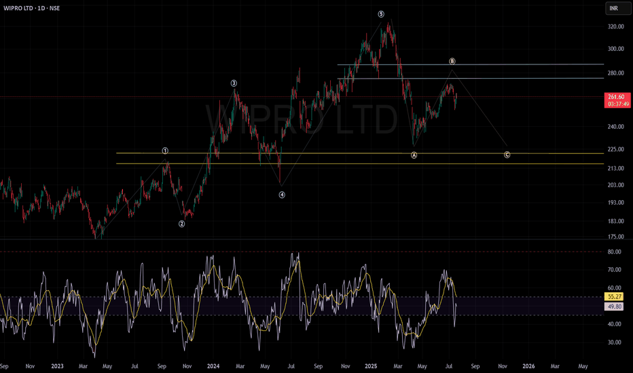The image size is (633, 373).
Task: Click the 2024 label on time axis
Action: [213, 366]
